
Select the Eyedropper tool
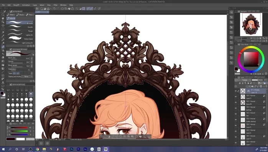click(x=3, y=36)
